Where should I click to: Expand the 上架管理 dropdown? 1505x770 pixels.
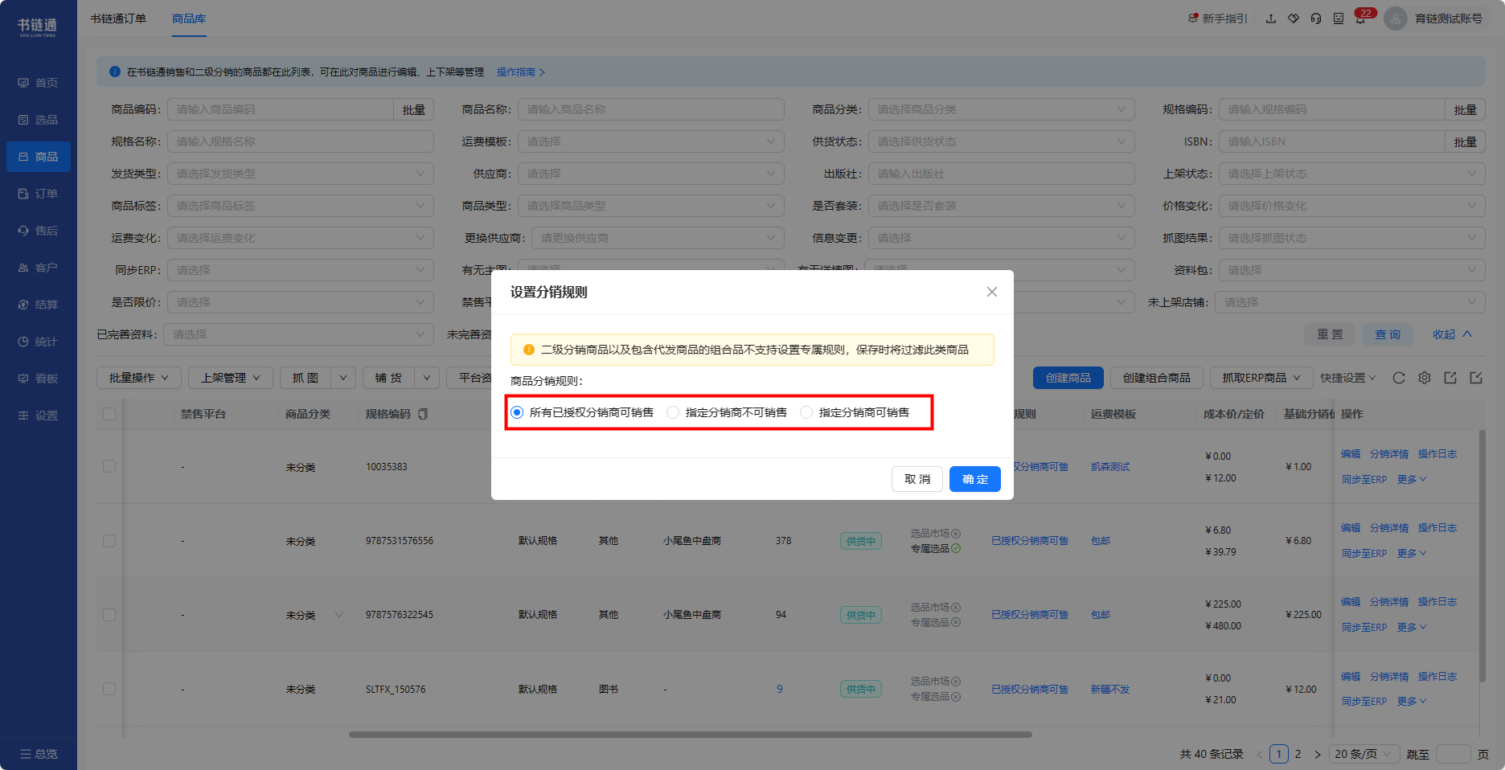point(231,378)
